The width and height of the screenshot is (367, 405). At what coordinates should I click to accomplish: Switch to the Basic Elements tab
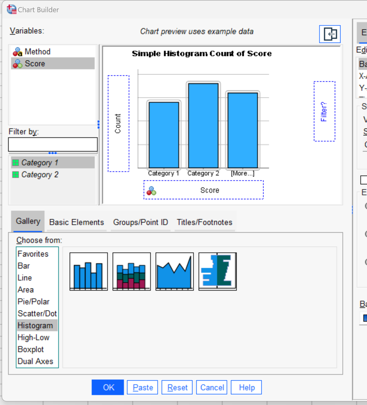pos(76,222)
